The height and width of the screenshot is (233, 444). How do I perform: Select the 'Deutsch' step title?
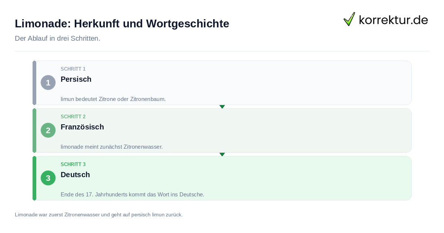pyautogui.click(x=75, y=175)
